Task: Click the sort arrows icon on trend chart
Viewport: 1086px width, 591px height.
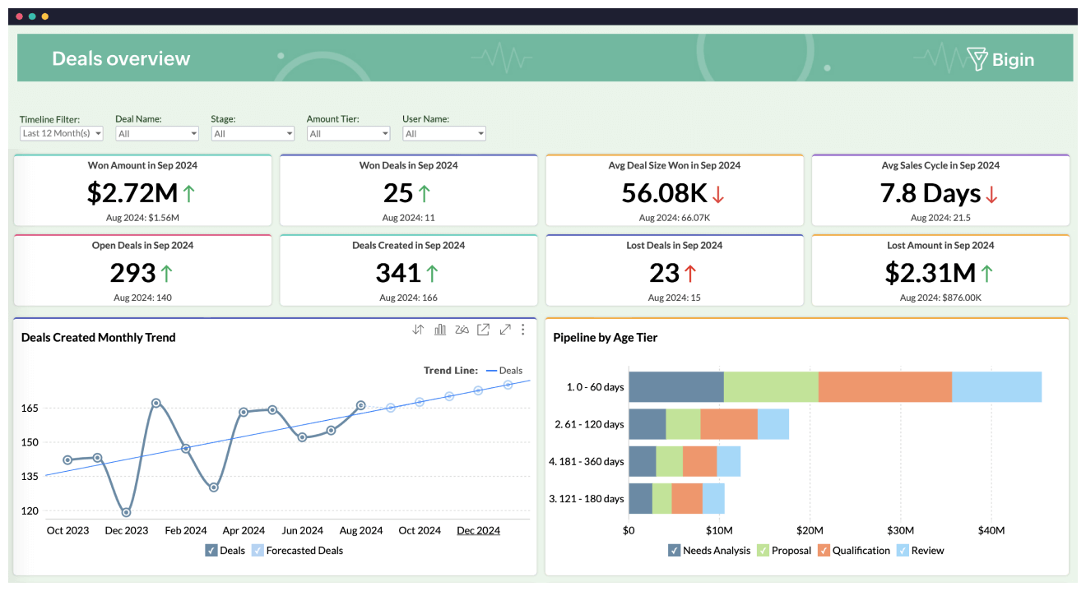Action: [418, 330]
